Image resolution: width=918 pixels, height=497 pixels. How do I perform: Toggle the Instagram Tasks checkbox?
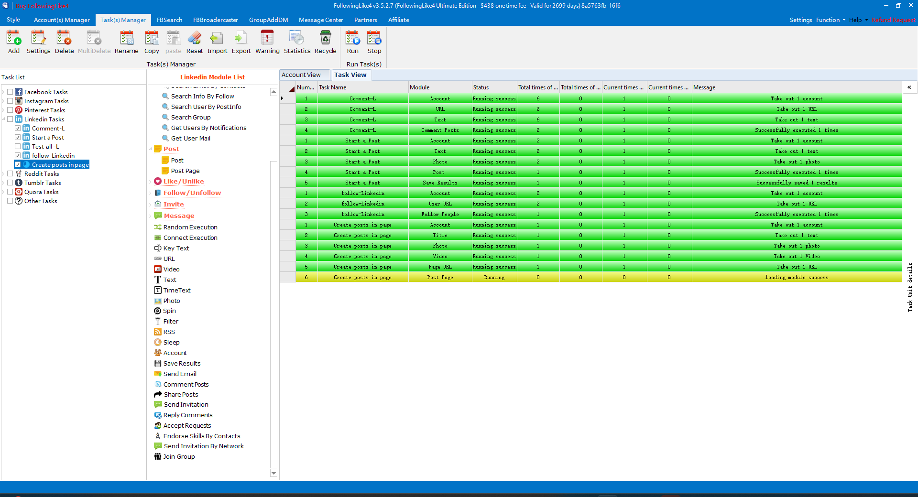click(x=10, y=101)
